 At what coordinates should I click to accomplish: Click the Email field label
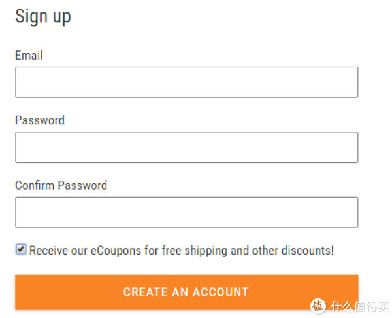pos(29,55)
